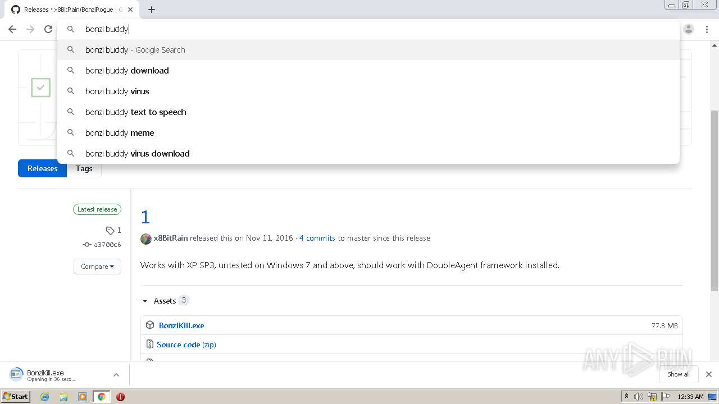This screenshot has width=719, height=404.
Task: Open commit a3700c6
Action: tap(102, 245)
